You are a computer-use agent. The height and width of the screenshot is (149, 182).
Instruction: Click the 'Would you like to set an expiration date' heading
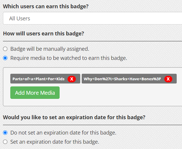coord(74,117)
